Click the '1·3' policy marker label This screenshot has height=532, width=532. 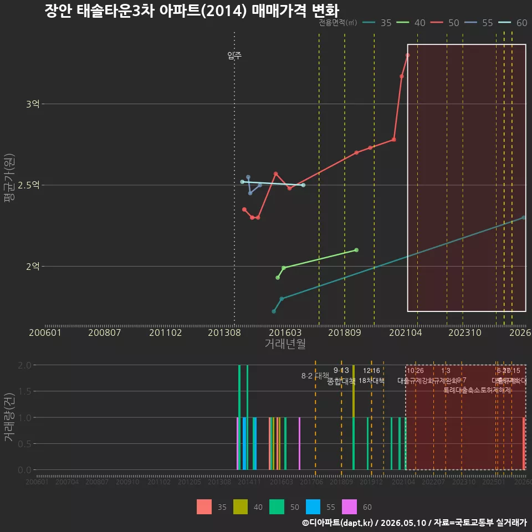(x=446, y=371)
